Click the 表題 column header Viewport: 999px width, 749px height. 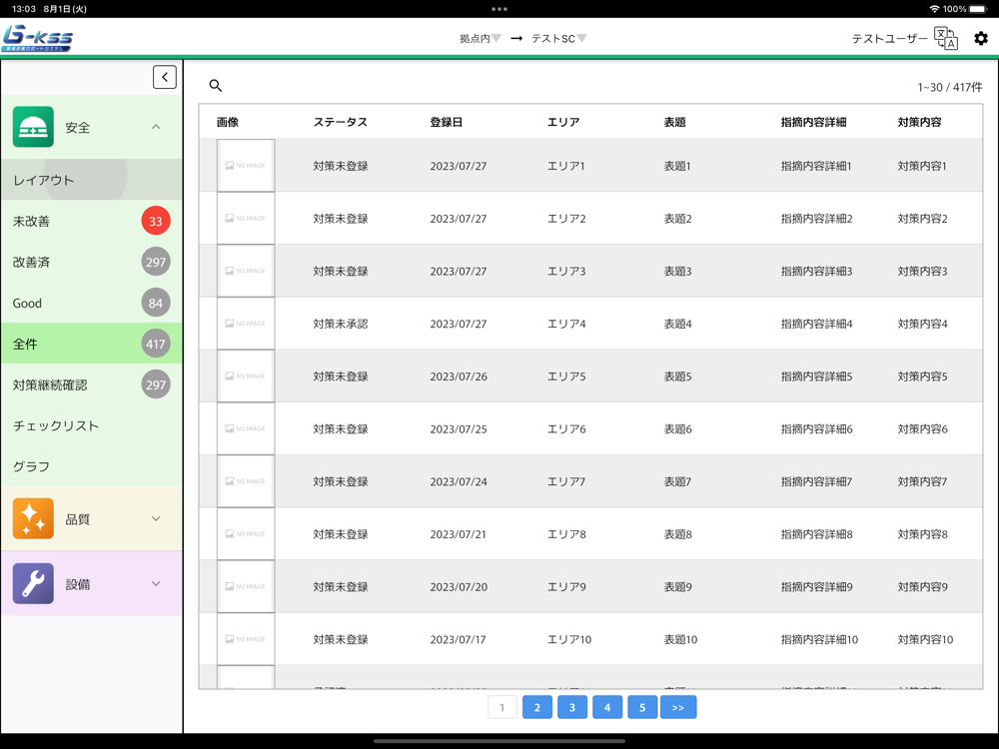pos(674,122)
